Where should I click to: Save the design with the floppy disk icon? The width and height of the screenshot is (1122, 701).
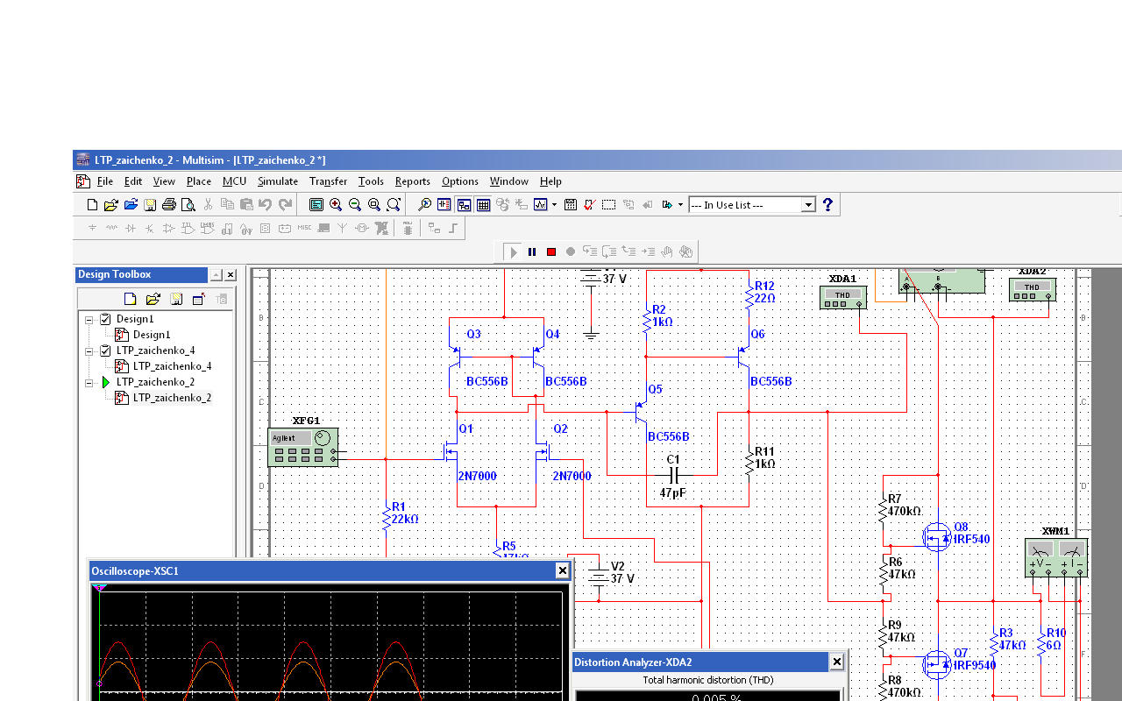[150, 205]
